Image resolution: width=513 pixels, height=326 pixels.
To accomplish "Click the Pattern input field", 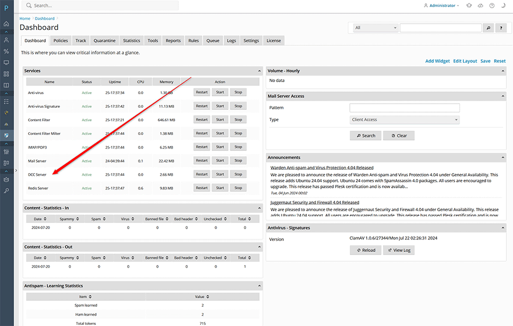I will click(404, 108).
